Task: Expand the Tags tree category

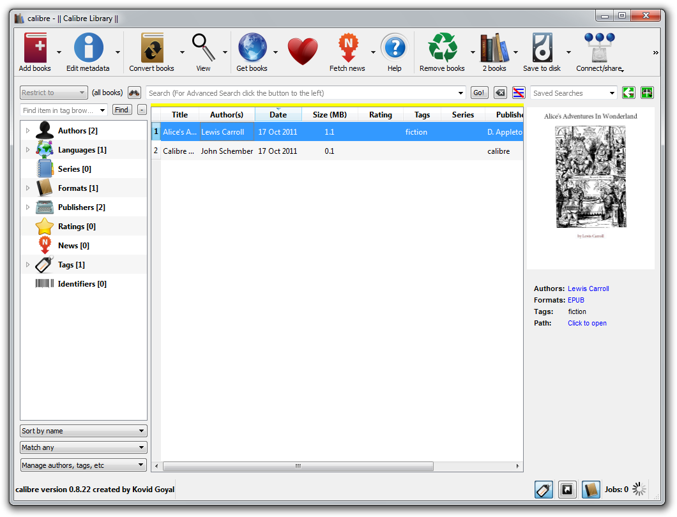Action: point(27,264)
